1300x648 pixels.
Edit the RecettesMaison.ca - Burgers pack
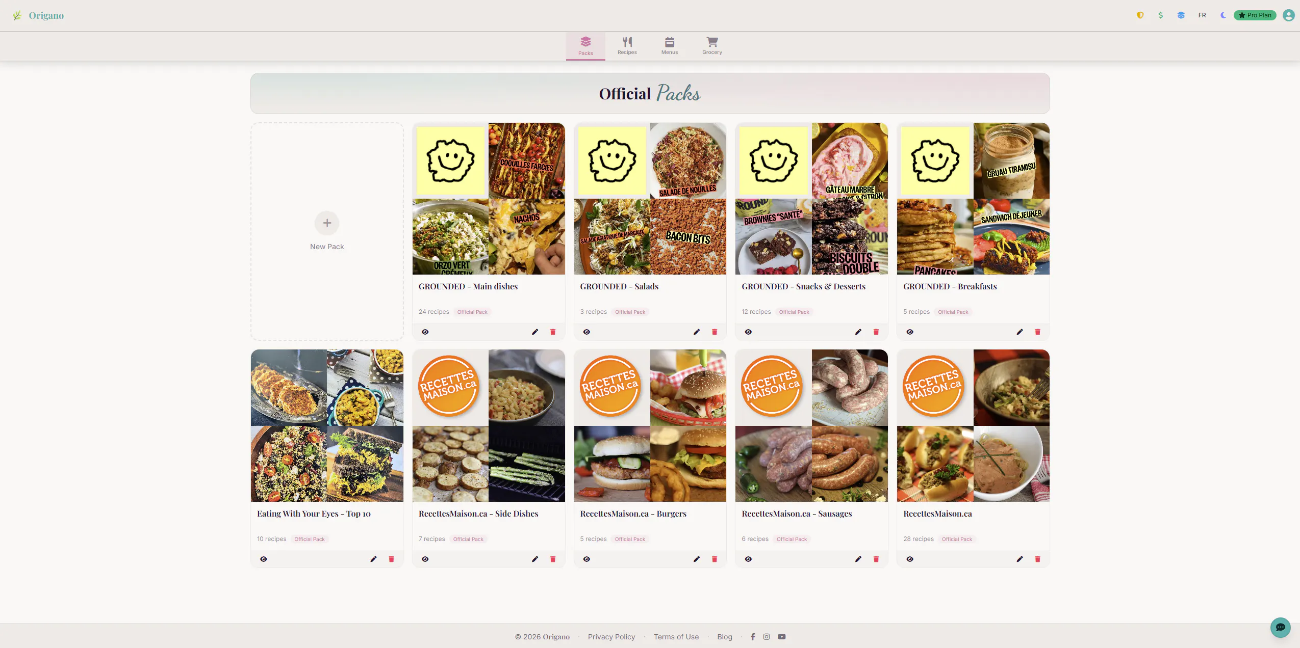pyautogui.click(x=697, y=559)
